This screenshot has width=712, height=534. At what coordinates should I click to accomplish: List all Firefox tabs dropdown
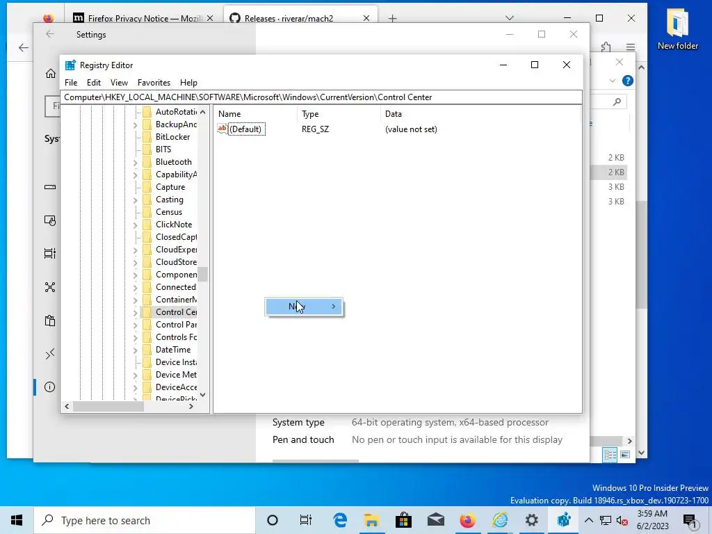(510, 18)
